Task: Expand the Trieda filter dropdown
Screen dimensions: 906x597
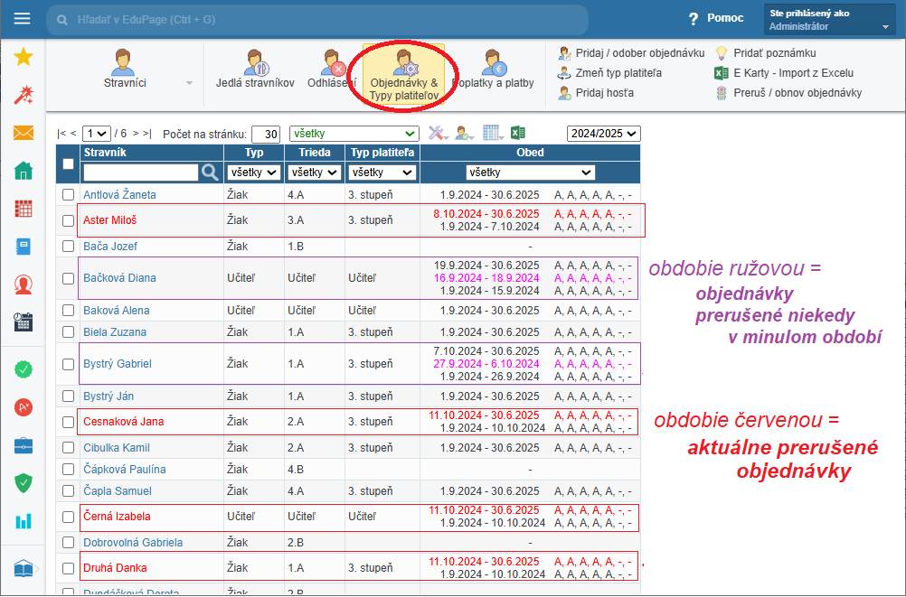Action: click(314, 172)
